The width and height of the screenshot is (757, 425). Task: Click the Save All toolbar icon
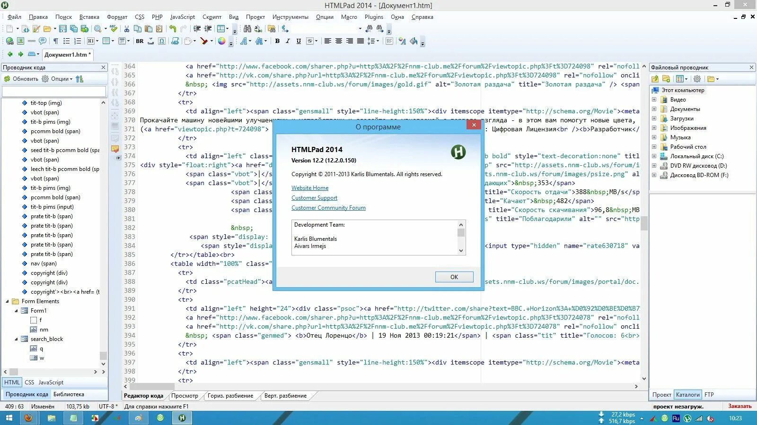pyautogui.click(x=74, y=29)
